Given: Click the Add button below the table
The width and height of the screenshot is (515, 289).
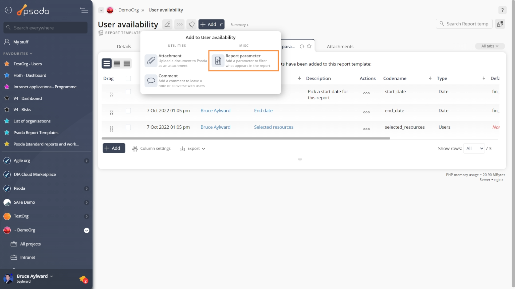Looking at the screenshot, I should pos(114,148).
